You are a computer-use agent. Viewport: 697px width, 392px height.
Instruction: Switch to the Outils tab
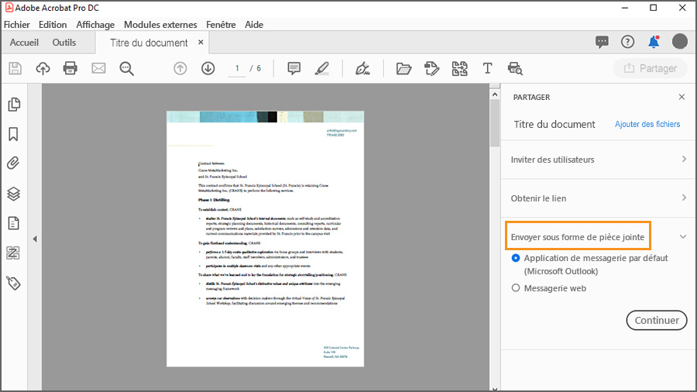click(x=64, y=43)
